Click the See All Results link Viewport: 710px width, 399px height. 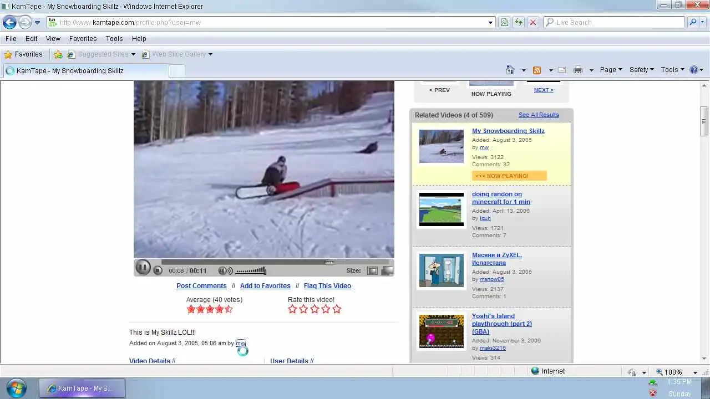(x=539, y=115)
